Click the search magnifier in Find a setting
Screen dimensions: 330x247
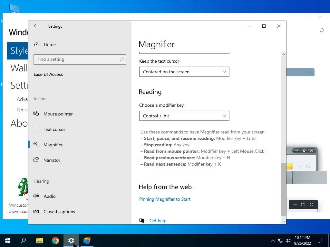[121, 59]
